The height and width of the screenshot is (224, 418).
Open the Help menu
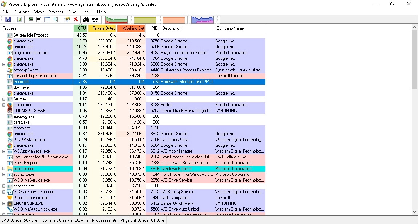coord(101,12)
